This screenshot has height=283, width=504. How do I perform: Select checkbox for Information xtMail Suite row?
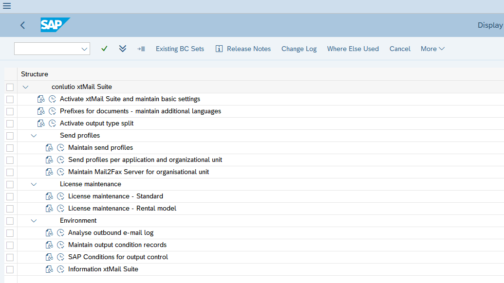pyautogui.click(x=10, y=269)
